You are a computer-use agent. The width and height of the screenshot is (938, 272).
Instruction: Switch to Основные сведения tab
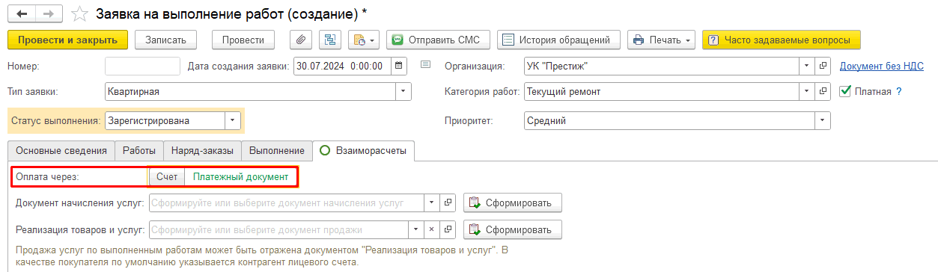pos(61,150)
